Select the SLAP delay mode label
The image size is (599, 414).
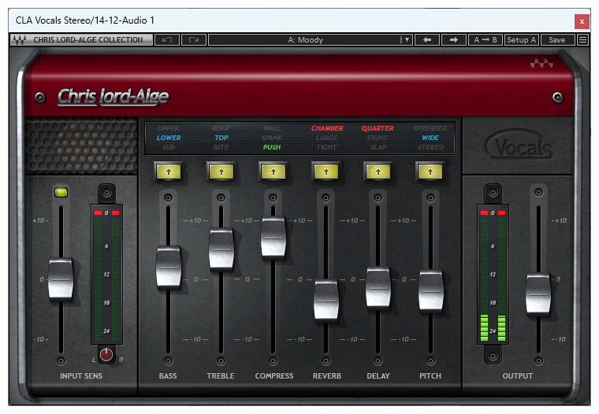(x=378, y=147)
